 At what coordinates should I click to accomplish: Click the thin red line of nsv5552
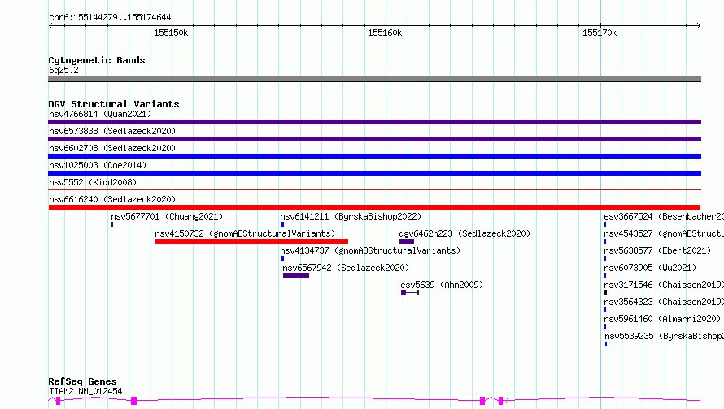tap(374, 189)
